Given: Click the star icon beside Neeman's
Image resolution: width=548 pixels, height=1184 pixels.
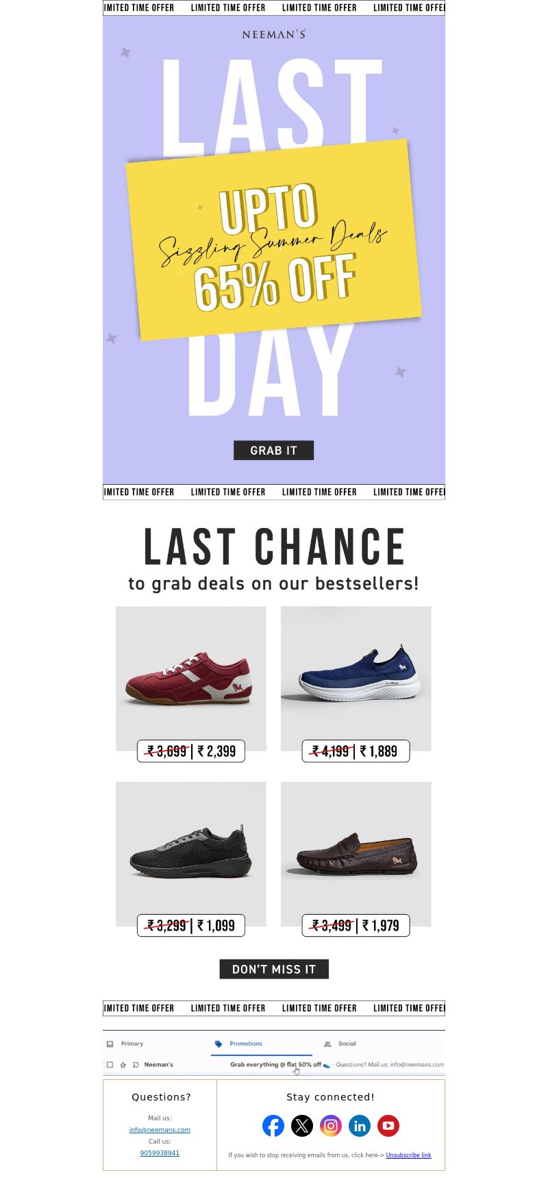Looking at the screenshot, I should (x=123, y=1065).
